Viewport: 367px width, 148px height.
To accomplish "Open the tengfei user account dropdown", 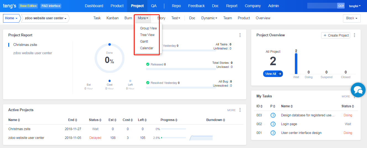I will 355,6.
